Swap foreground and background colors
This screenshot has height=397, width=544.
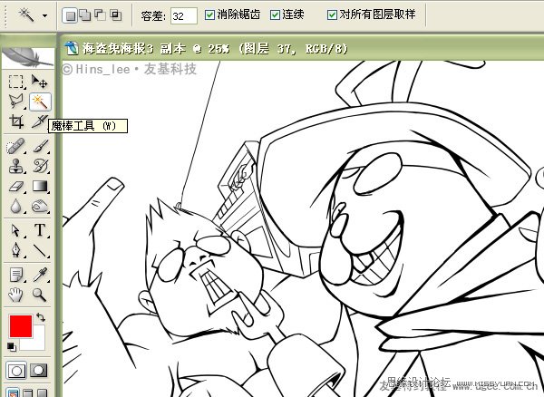point(41,317)
